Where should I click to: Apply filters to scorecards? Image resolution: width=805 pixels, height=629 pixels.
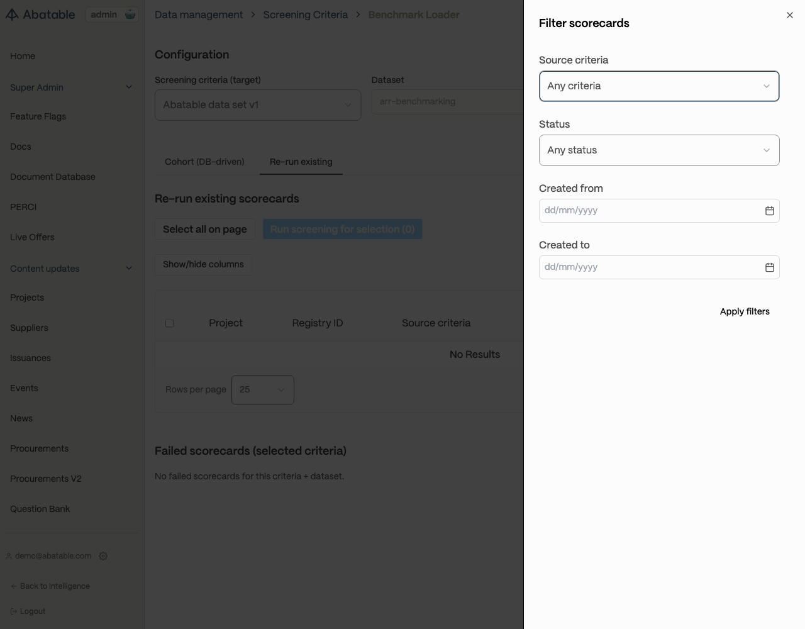tap(745, 311)
